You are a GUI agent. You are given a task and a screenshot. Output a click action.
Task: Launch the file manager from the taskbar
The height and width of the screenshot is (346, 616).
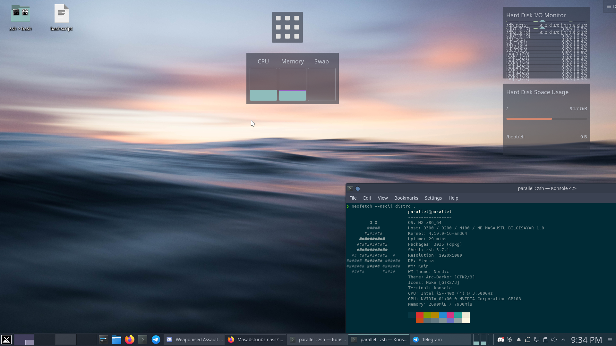(116, 340)
